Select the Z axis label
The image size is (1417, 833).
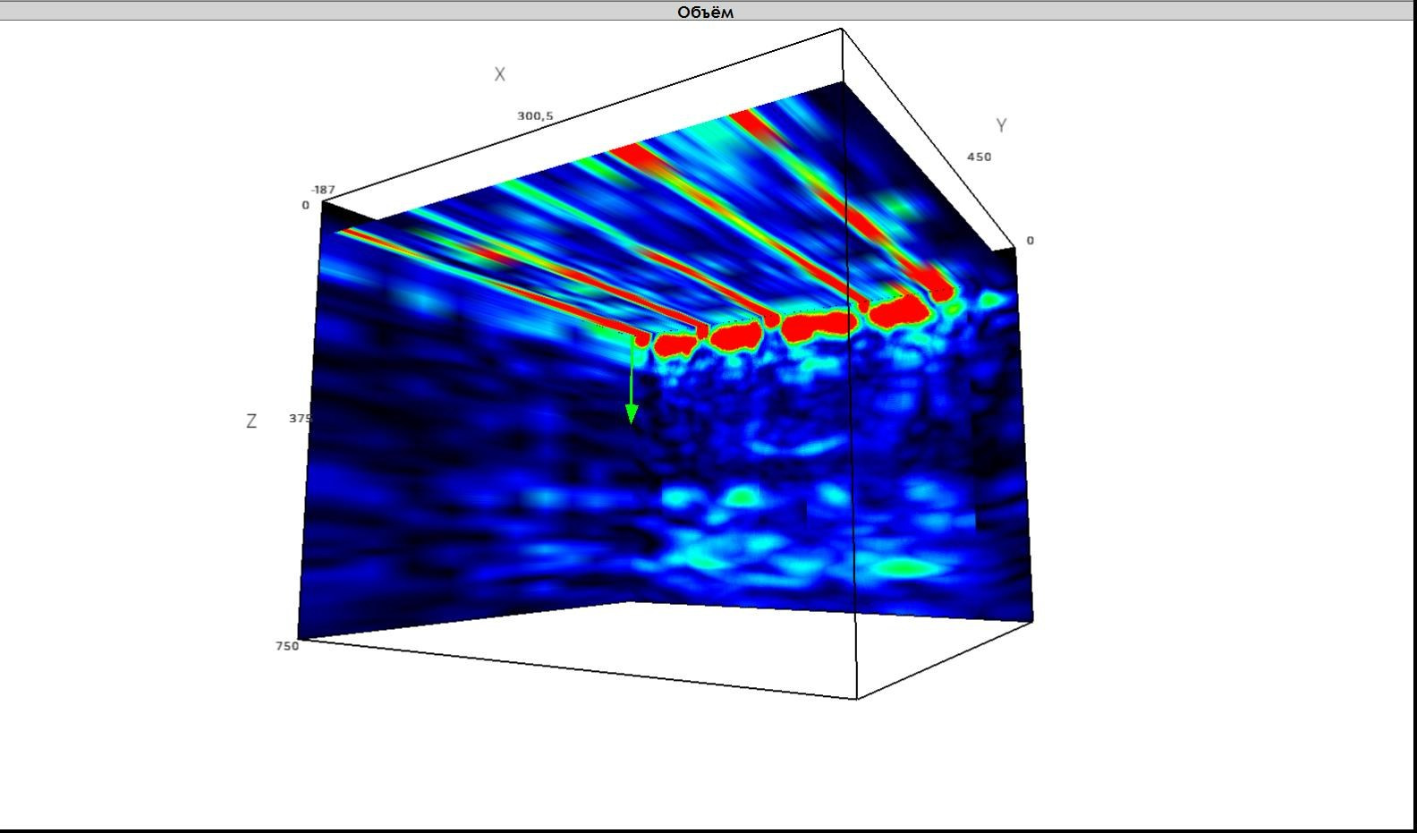(251, 421)
